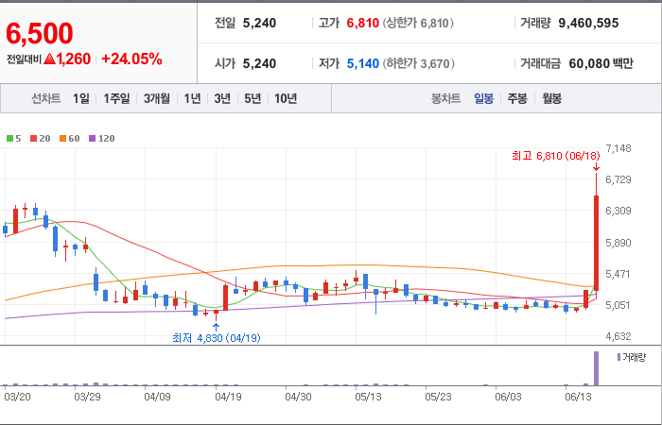Click the 03/20 date axis label

click(x=17, y=397)
